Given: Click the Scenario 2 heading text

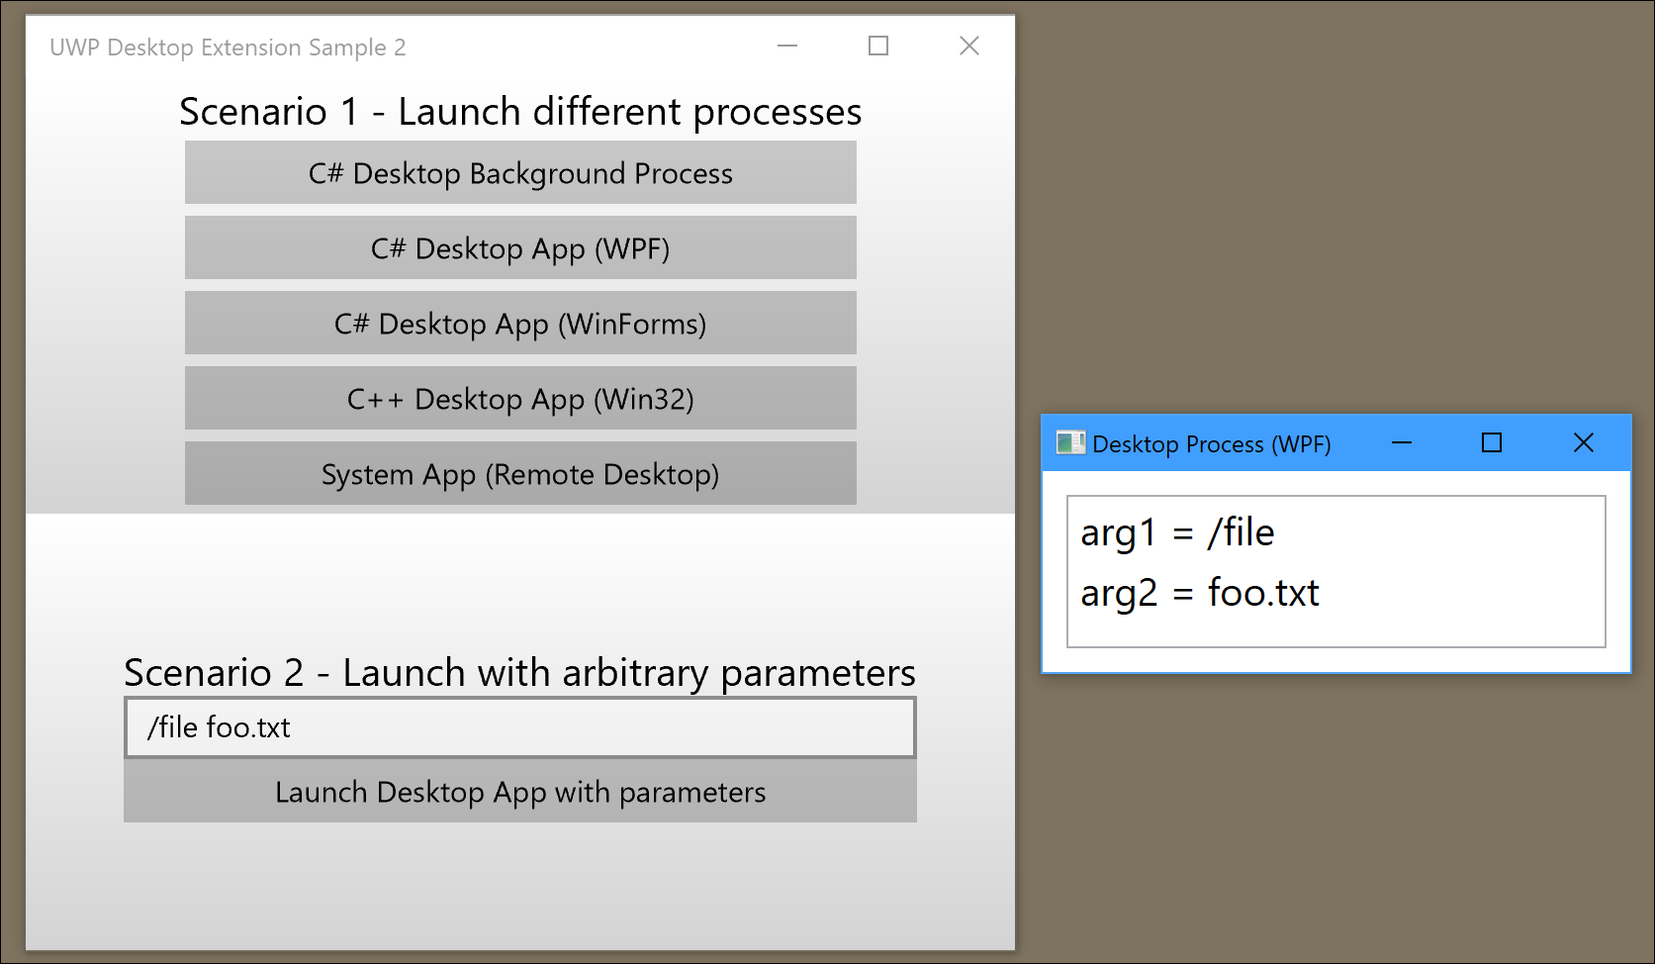Looking at the screenshot, I should point(519,672).
